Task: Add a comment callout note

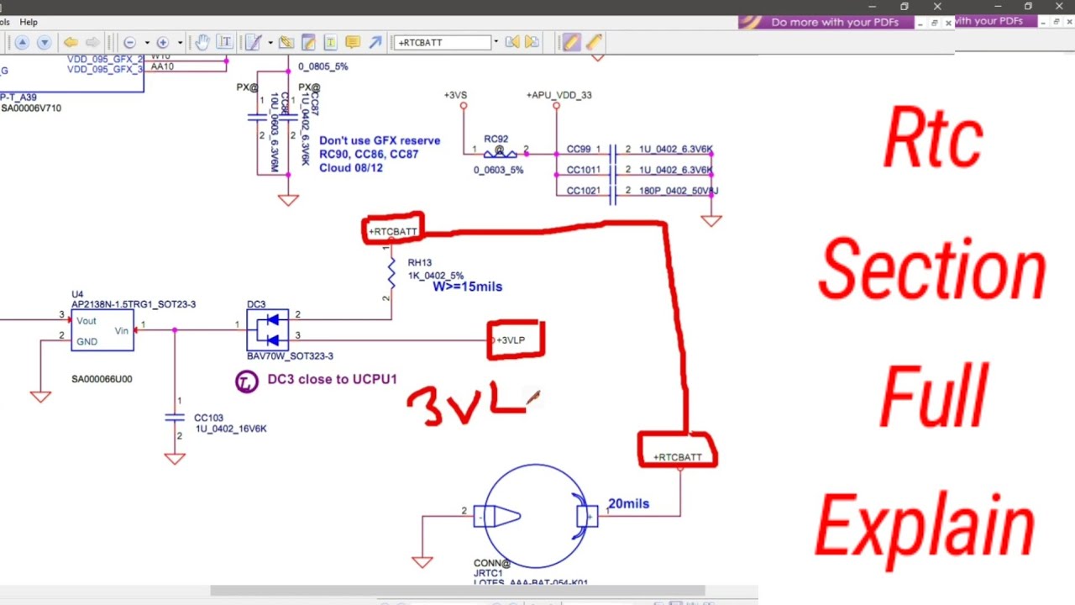Action: coord(352,42)
